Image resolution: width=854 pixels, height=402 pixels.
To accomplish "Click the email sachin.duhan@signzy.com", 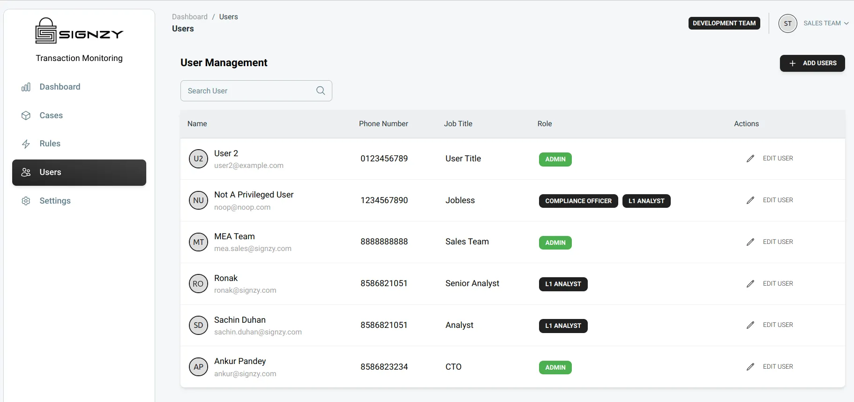I will point(258,332).
